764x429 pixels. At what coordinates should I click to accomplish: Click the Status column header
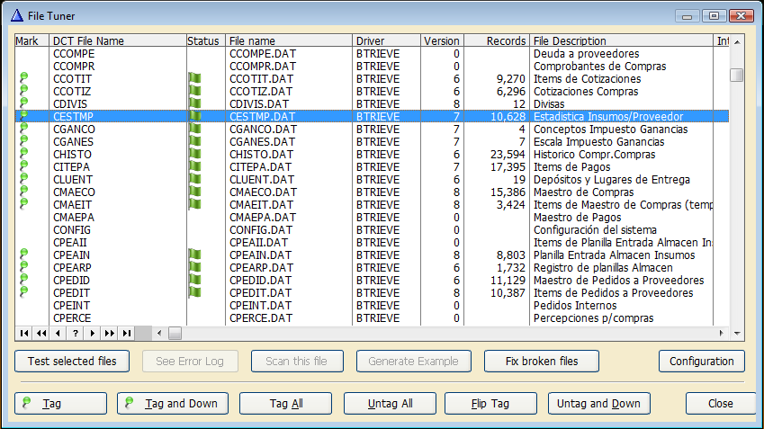(205, 40)
